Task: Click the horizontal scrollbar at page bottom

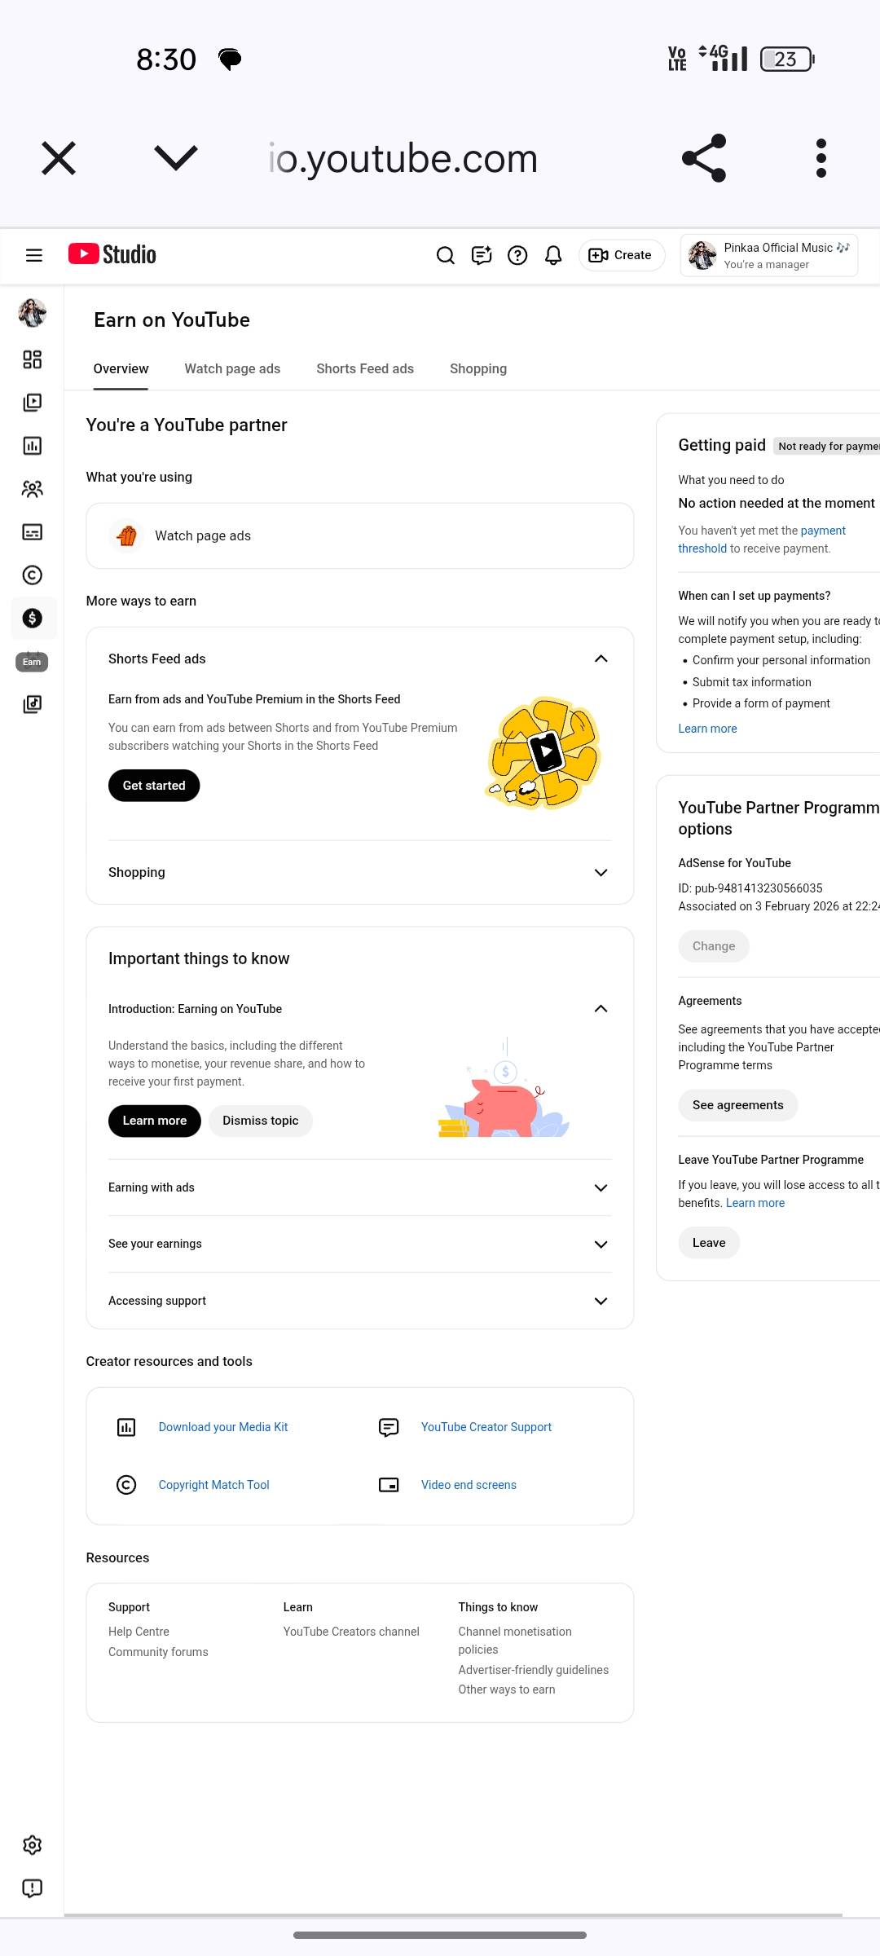Action: 453,1914
